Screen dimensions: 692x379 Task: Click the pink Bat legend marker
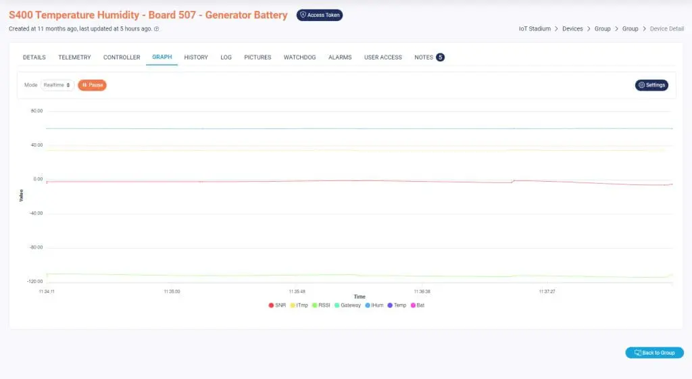413,305
